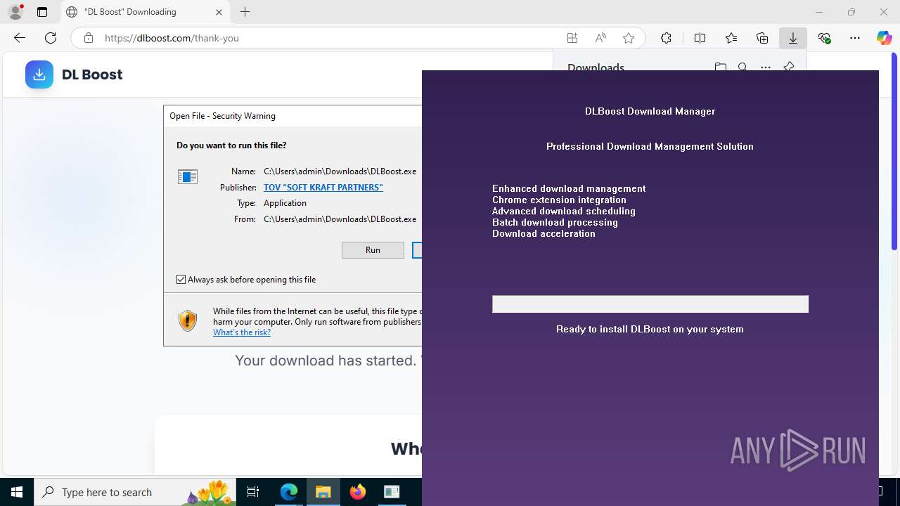Select the "DL Boost" Downloading tab
Viewport: 900px width, 506px height.
[145, 12]
